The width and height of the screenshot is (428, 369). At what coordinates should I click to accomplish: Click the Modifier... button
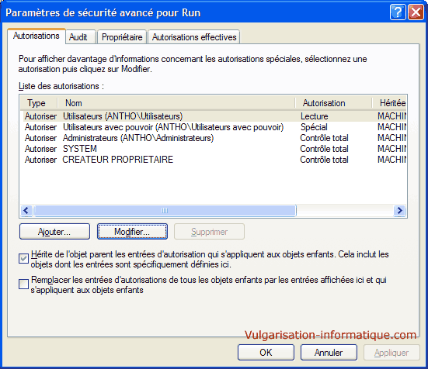pos(132,232)
